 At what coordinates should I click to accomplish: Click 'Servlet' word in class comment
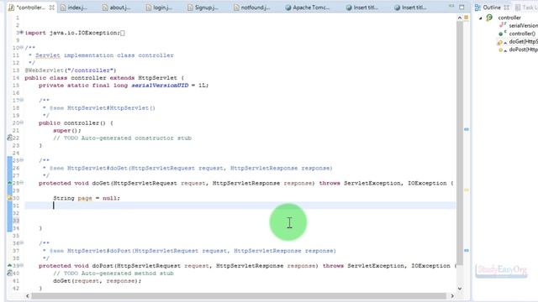[x=48, y=55]
